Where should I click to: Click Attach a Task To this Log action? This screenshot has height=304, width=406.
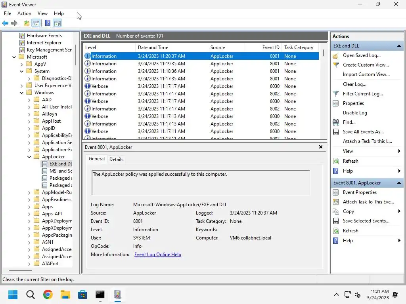(367, 141)
